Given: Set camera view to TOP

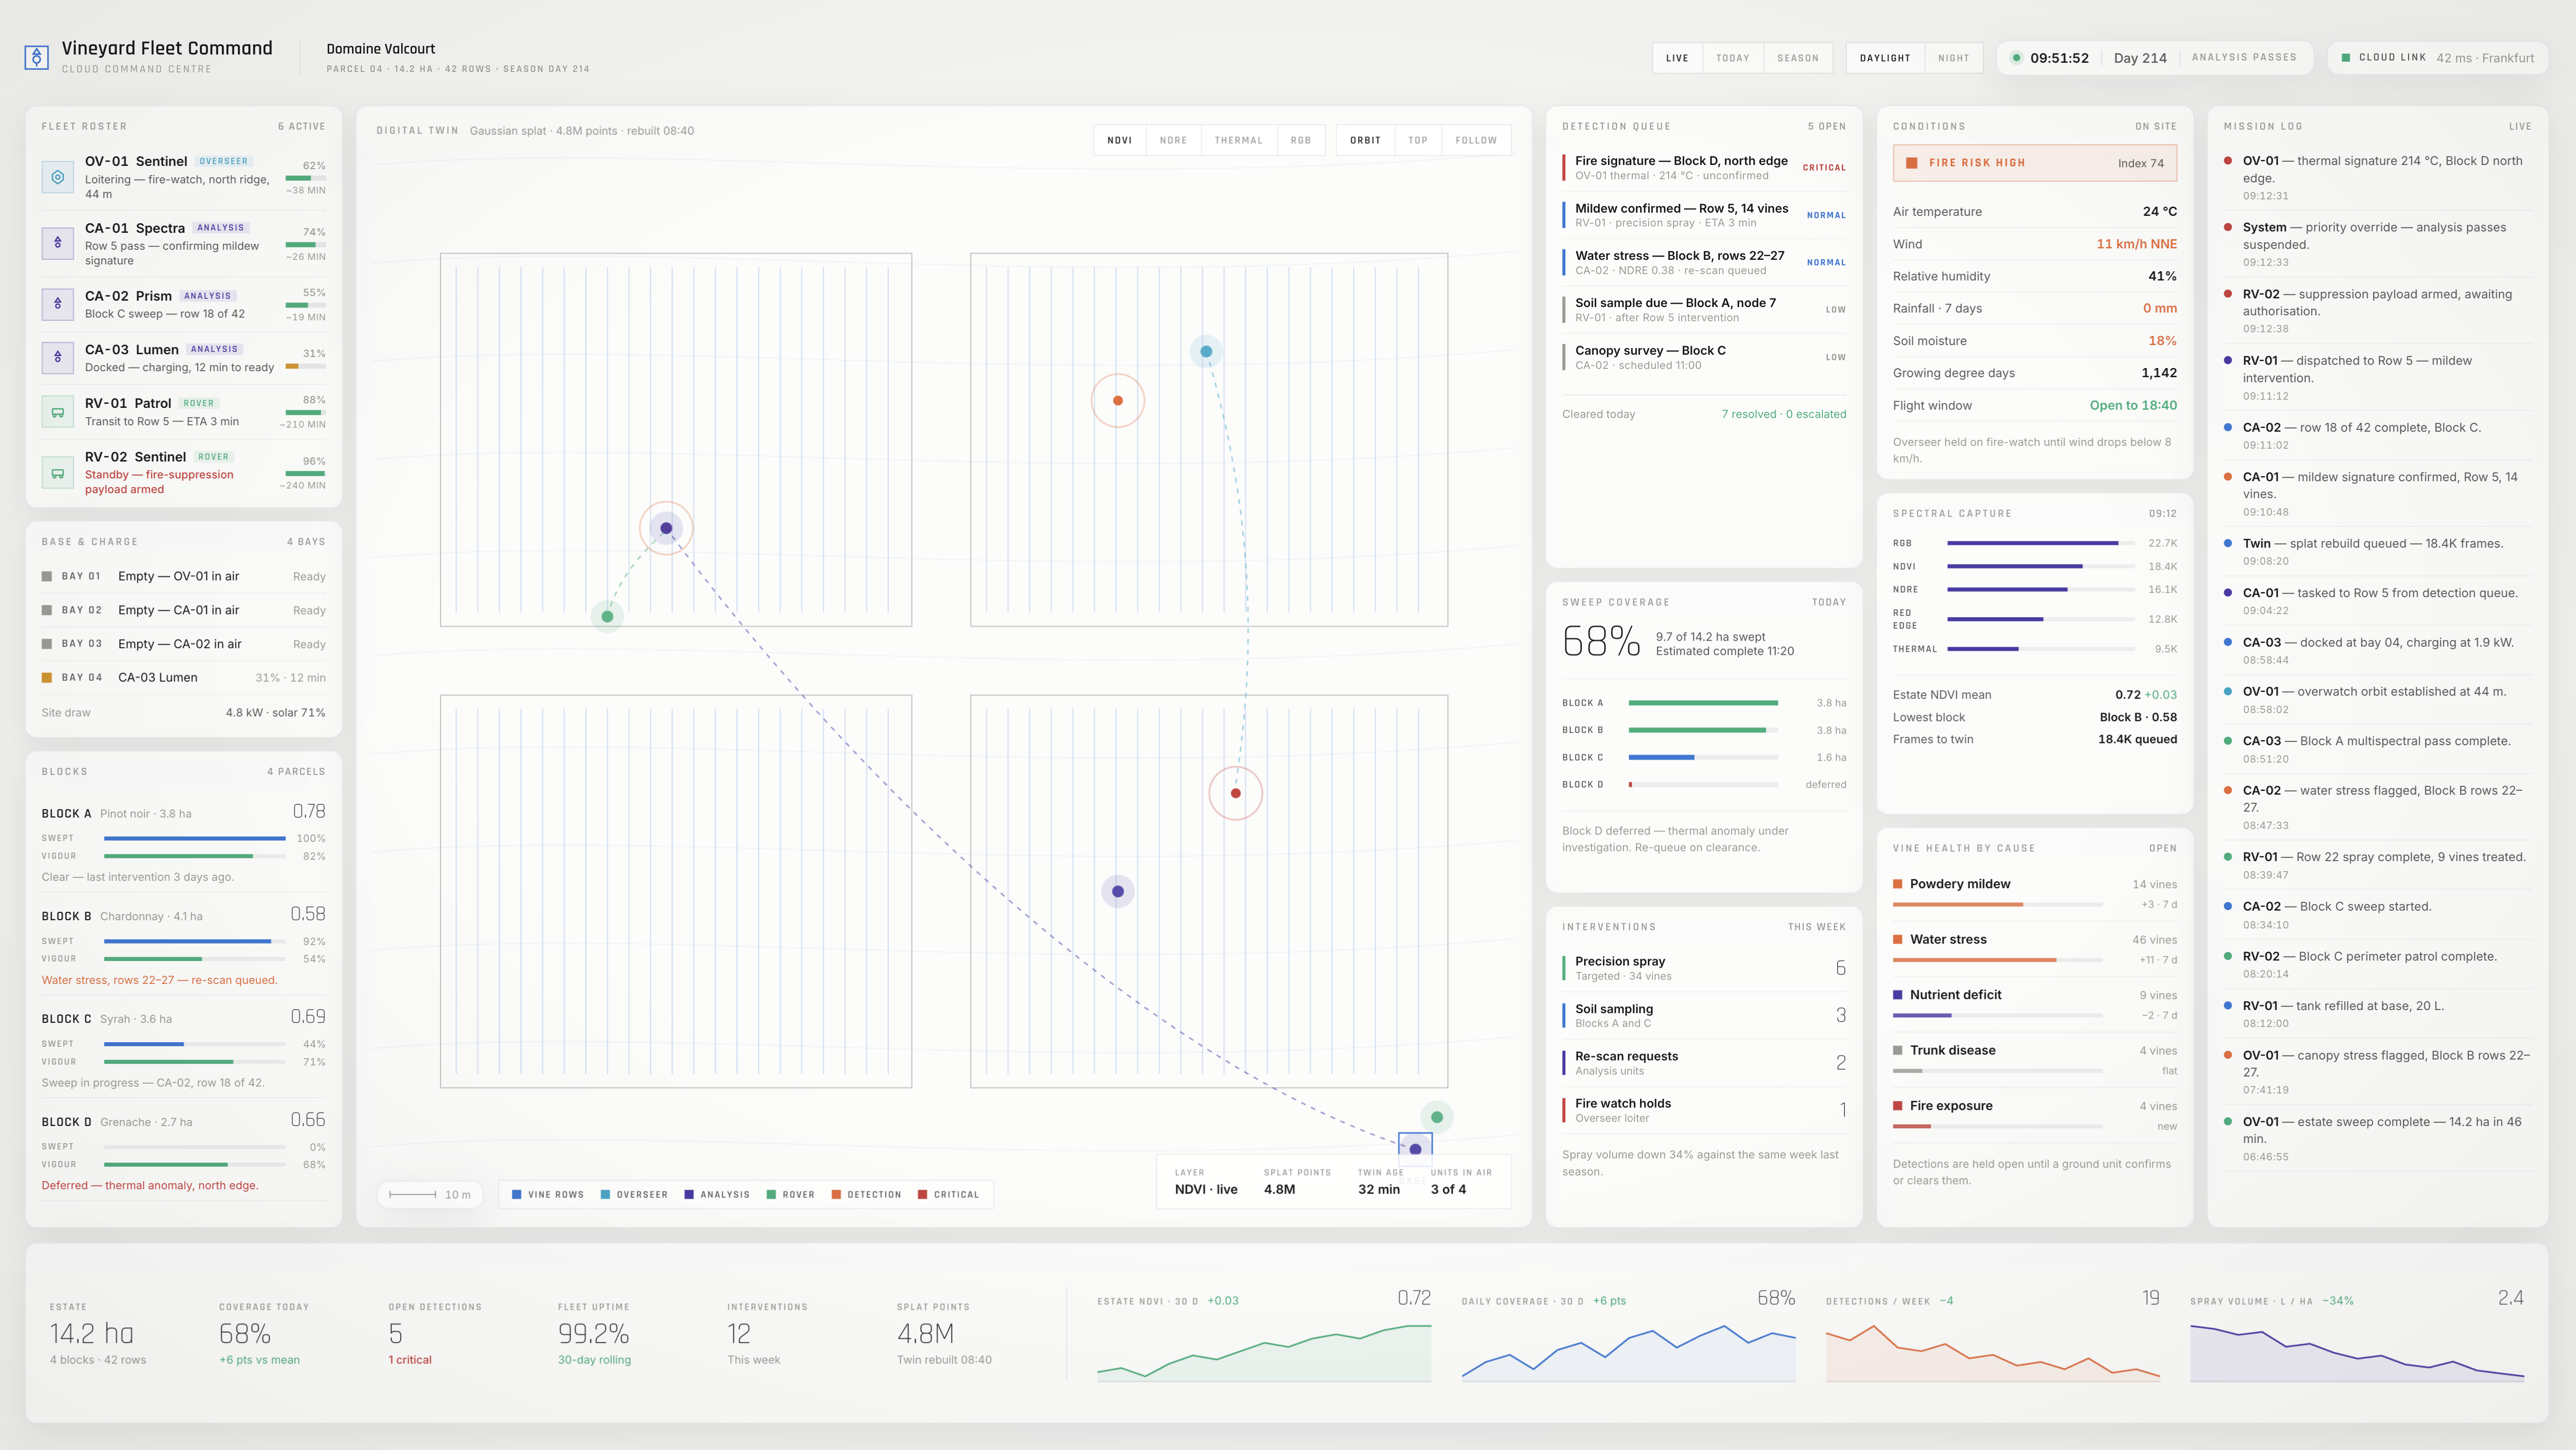Looking at the screenshot, I should coord(1418,140).
